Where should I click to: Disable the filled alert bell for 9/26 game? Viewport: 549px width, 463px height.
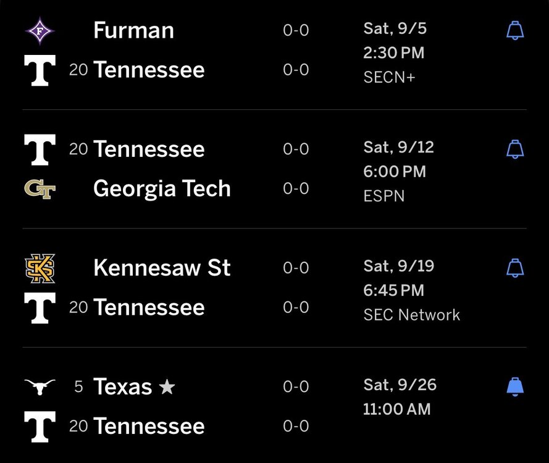(515, 386)
